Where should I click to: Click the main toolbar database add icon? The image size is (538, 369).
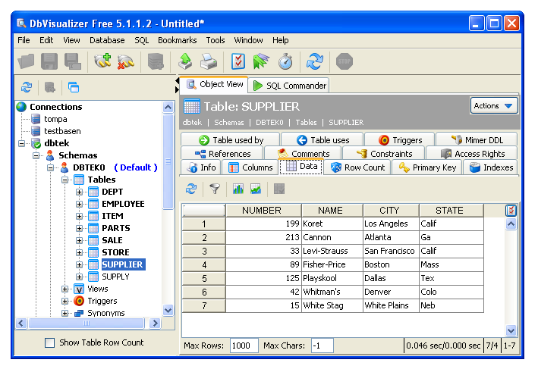(156, 61)
